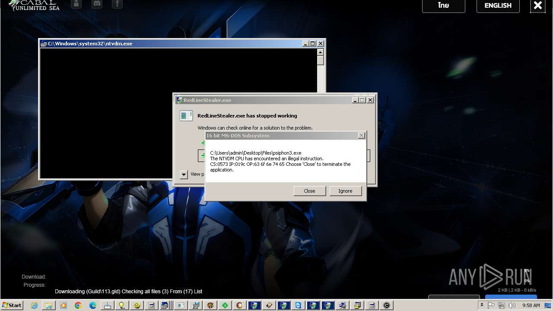Viewport: 553px width, 311px height.
Task: Minimize the ntvdm.exe console window
Action: coord(306,44)
